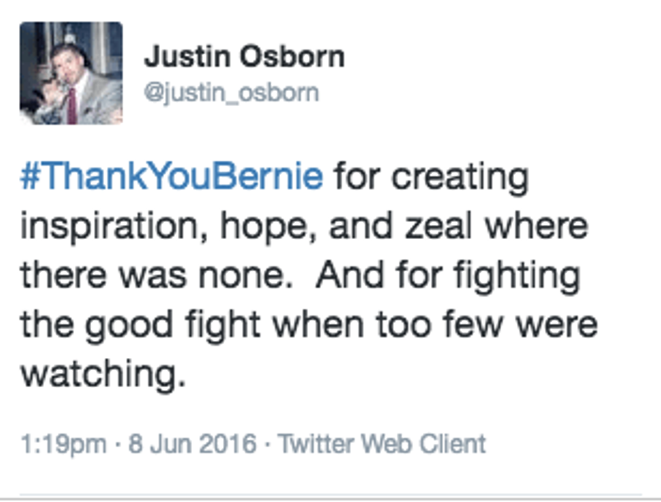Open the Twitter Web Client source link
This screenshot has width=661, height=502.
point(382,444)
